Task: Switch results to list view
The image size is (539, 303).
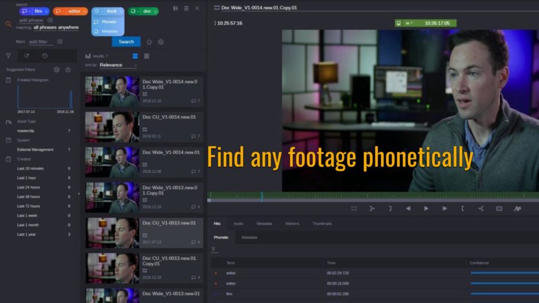Action: [x=147, y=56]
